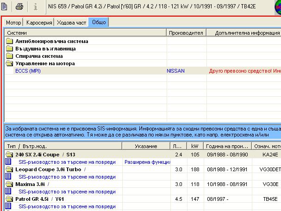Open SIS guide link under Patrol GR 4.5i
281x211 pixels.
coord(67,206)
